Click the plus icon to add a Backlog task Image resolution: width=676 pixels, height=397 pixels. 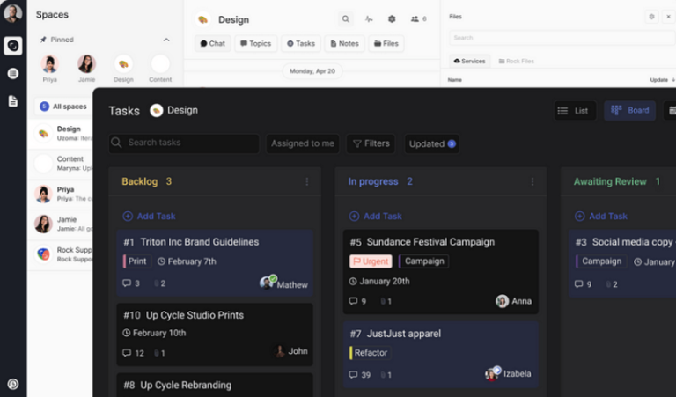(x=128, y=216)
